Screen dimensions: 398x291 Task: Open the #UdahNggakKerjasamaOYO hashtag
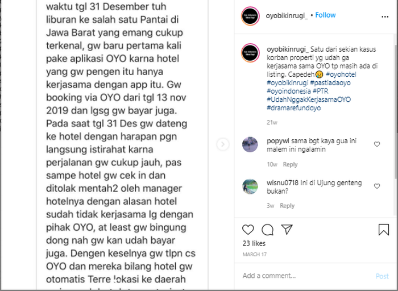(309, 99)
